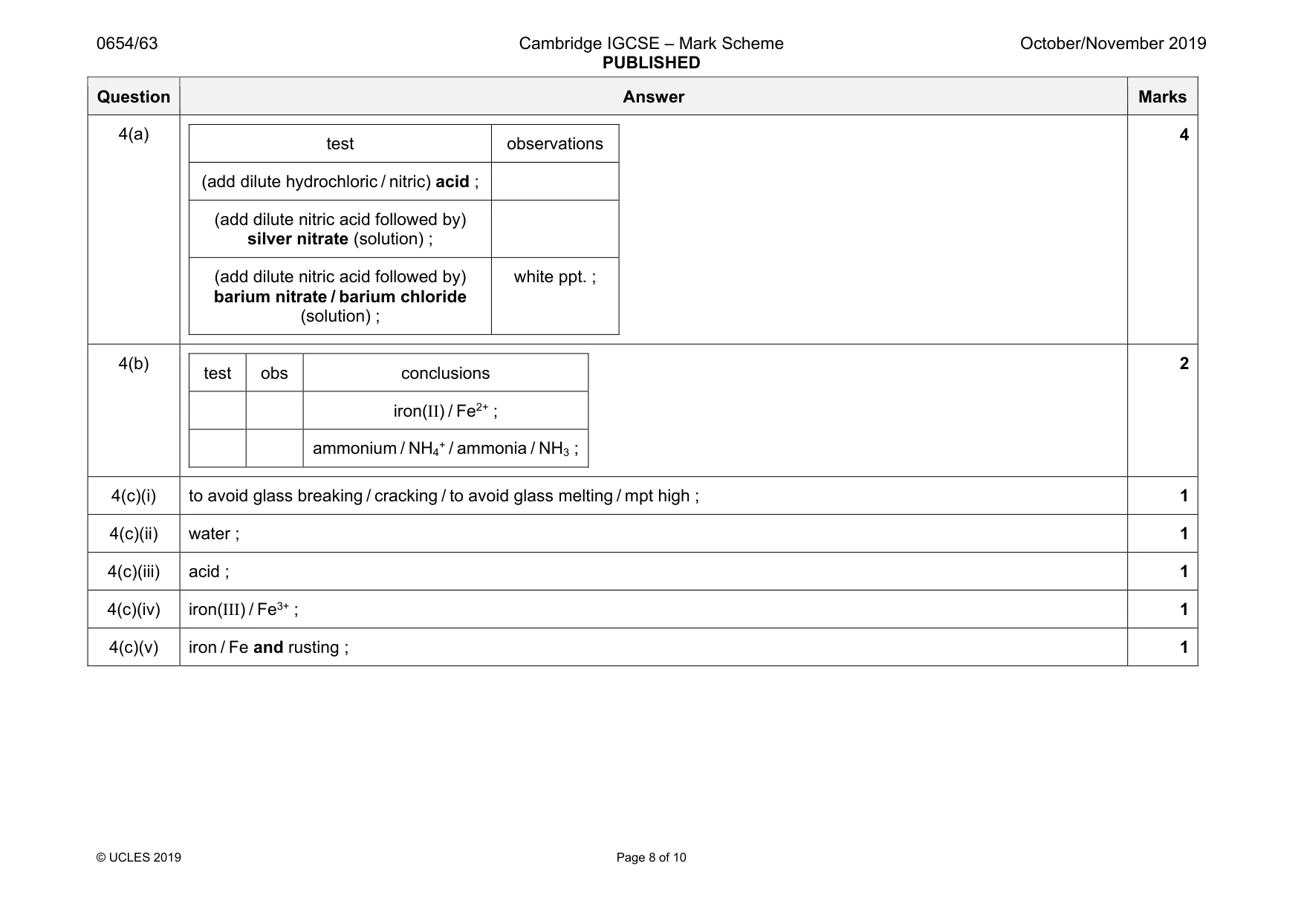Click the 'test' header in the 4(a) table
Image resolution: width=1304 pixels, height=921 pixels.
coord(340,143)
